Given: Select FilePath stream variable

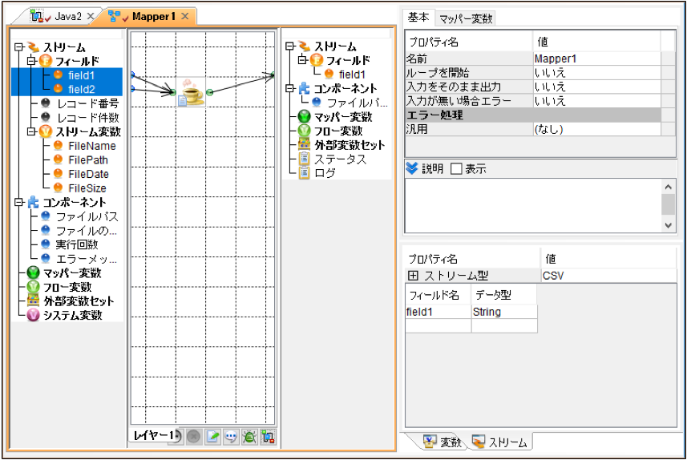Looking at the screenshot, I should pyautogui.click(x=88, y=160).
